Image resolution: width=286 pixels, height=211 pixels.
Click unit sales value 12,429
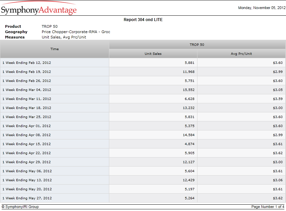coord(188,180)
